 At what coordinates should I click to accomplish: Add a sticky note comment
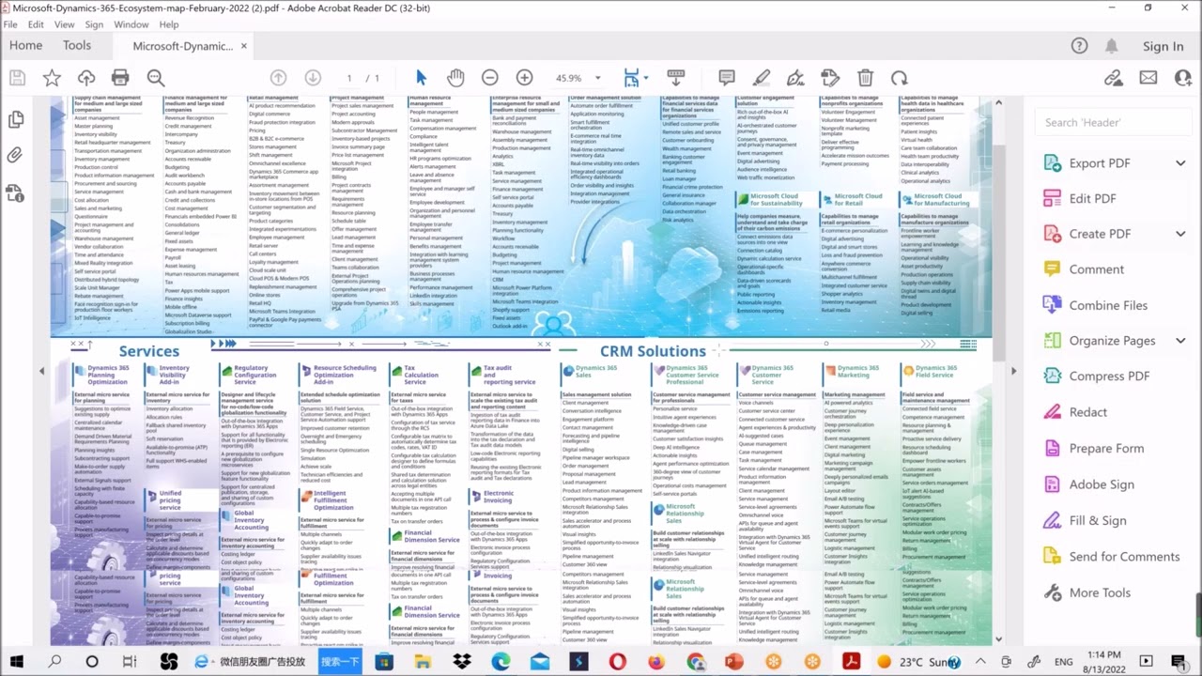(727, 78)
